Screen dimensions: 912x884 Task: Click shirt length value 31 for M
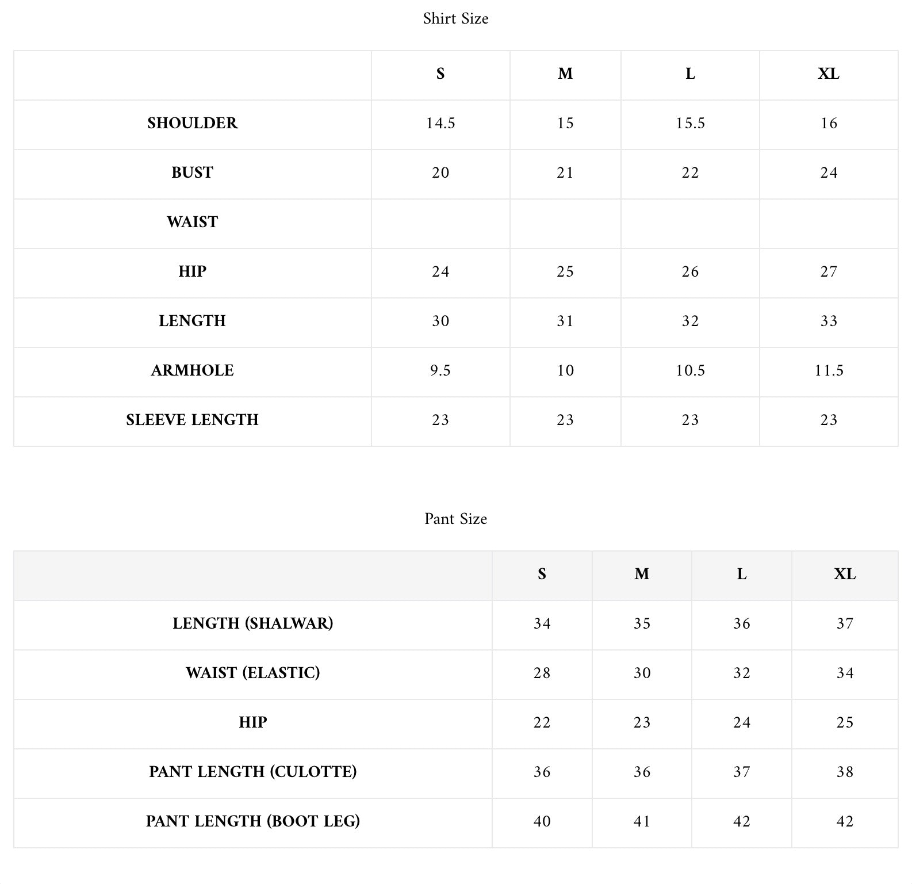click(565, 321)
